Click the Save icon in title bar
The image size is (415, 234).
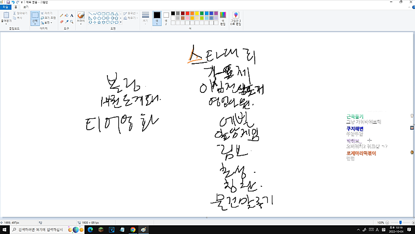click(x=8, y=2)
